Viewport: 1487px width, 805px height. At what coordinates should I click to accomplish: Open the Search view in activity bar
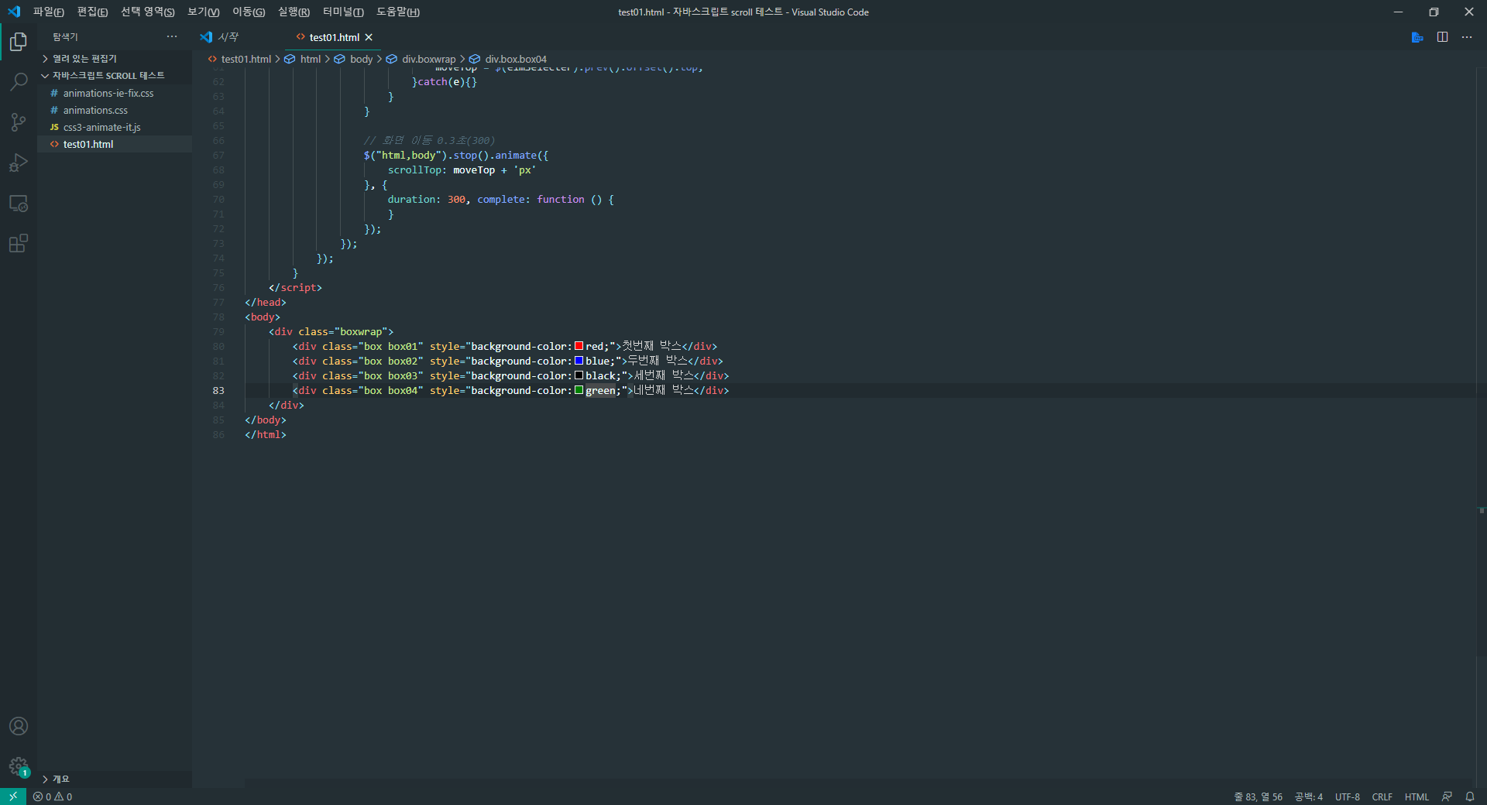tap(19, 82)
